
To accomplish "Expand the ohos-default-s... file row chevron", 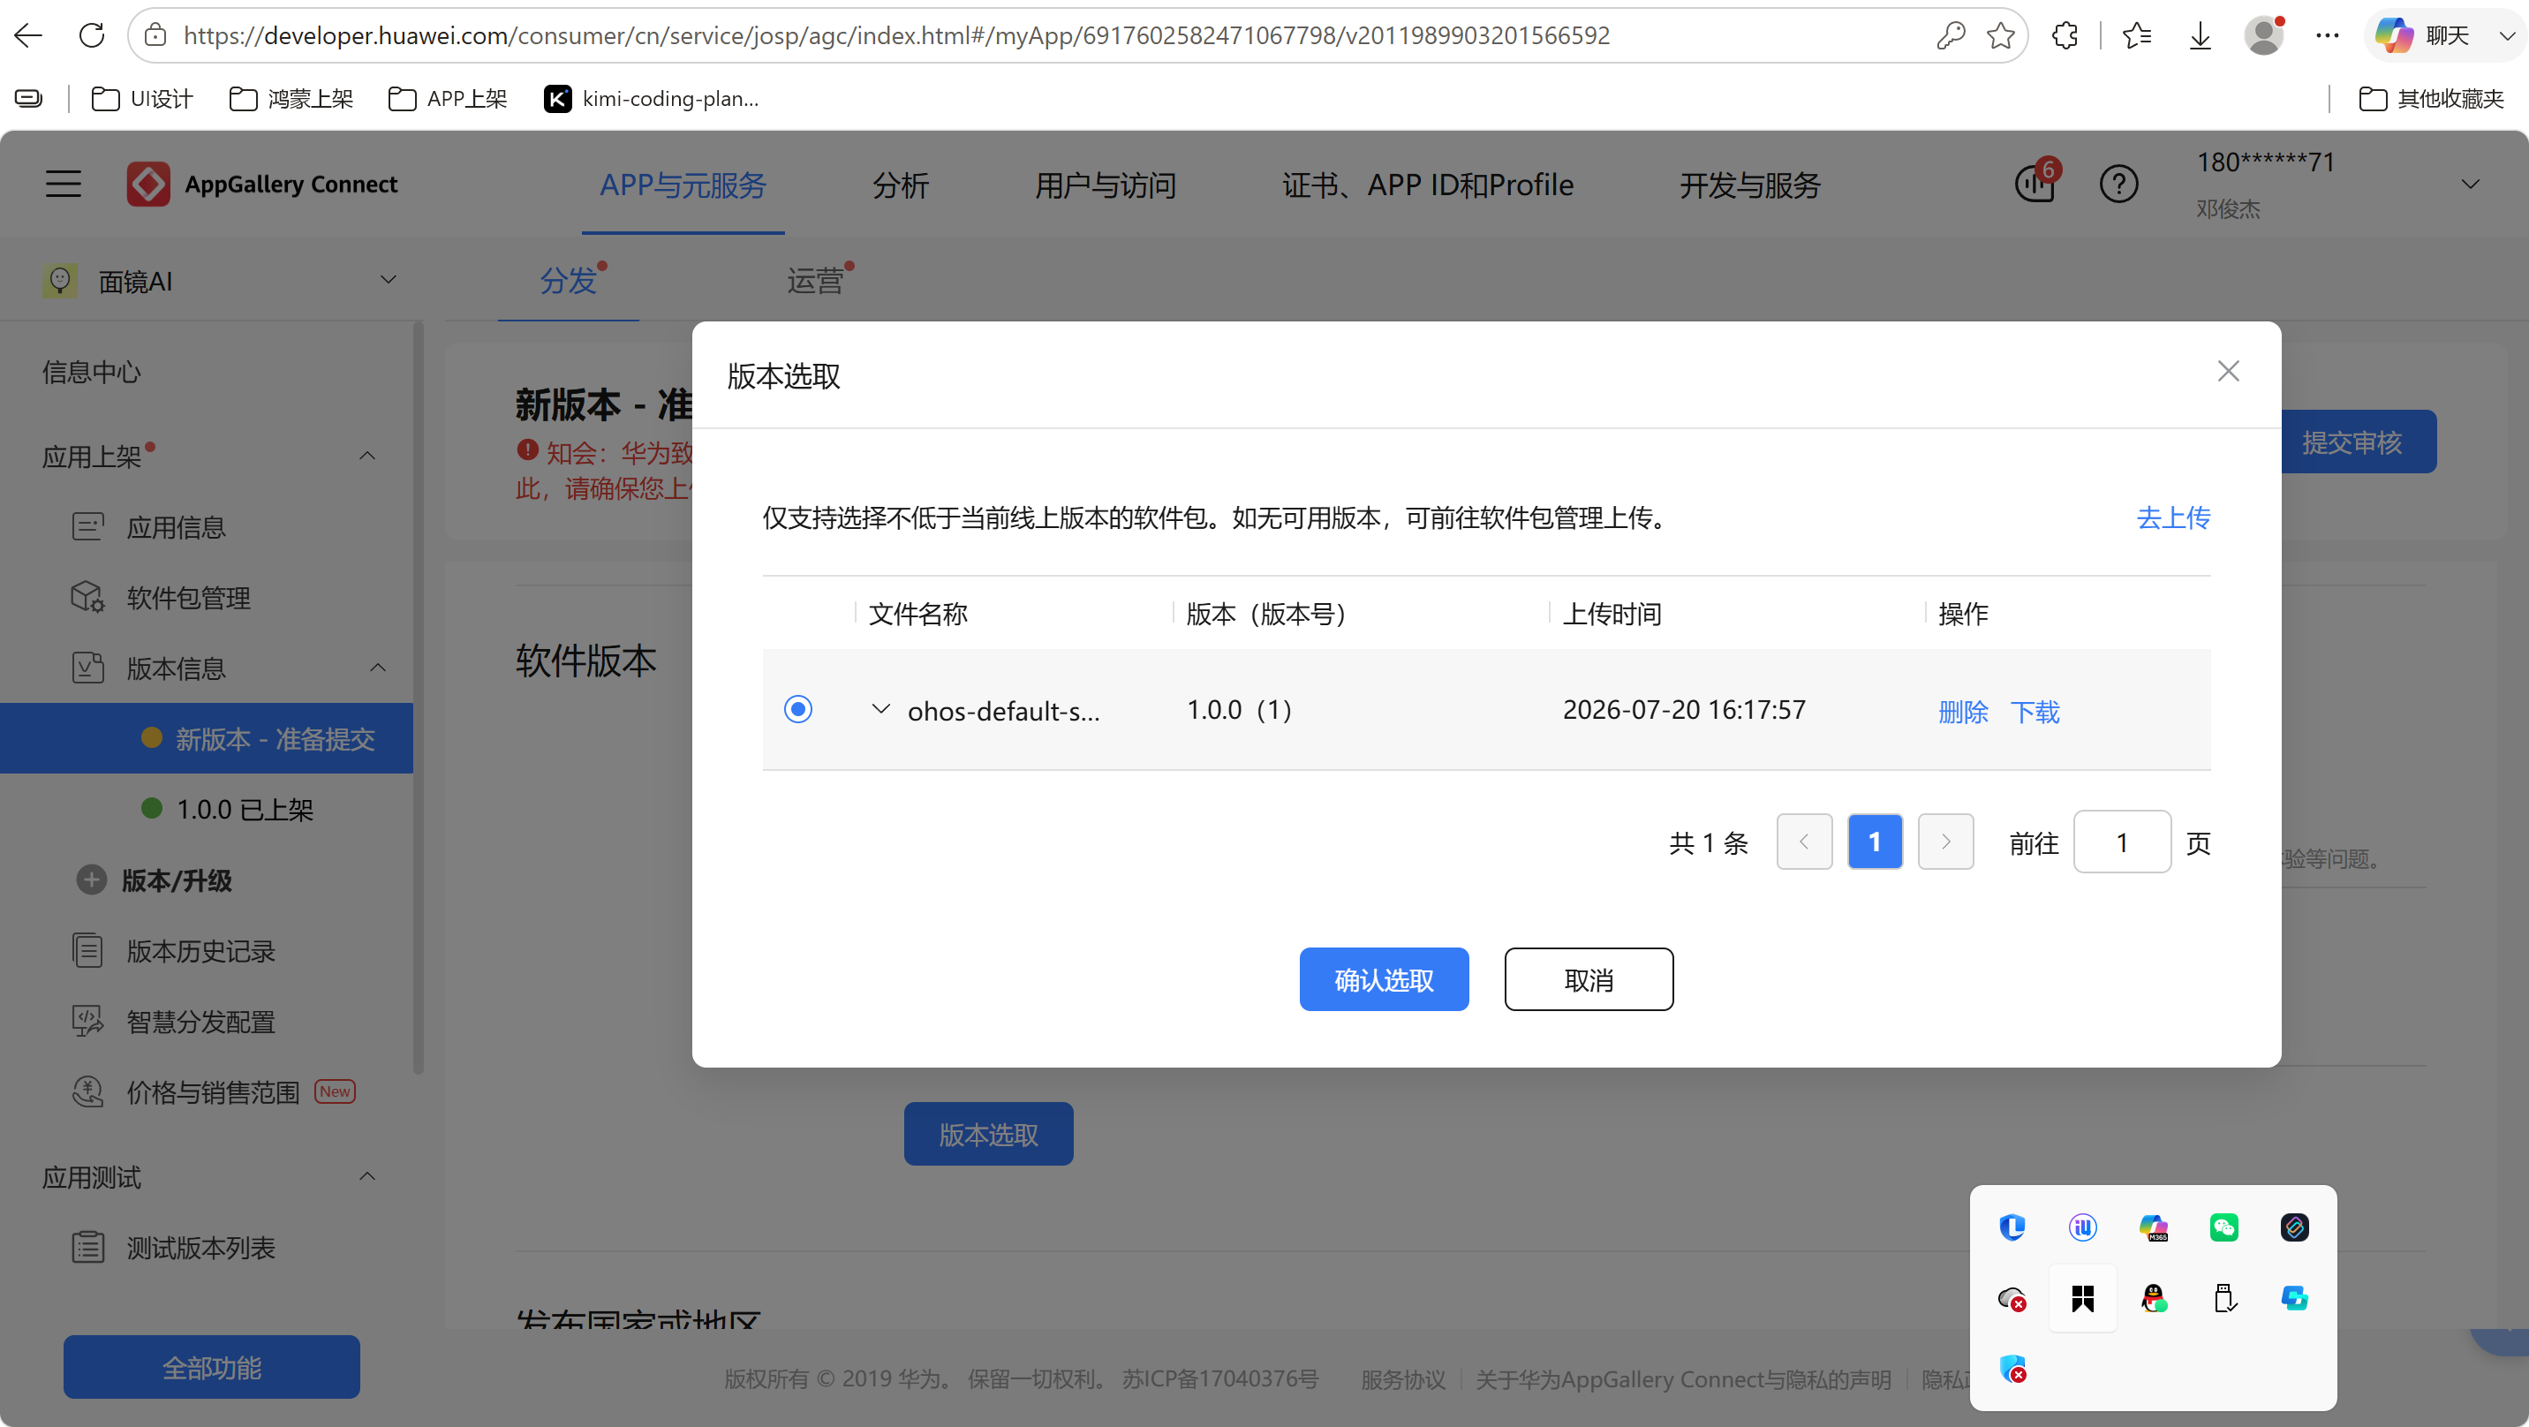I will pos(880,709).
